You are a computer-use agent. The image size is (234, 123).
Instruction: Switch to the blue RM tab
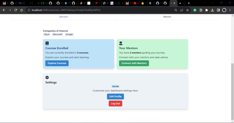click(20, 3)
